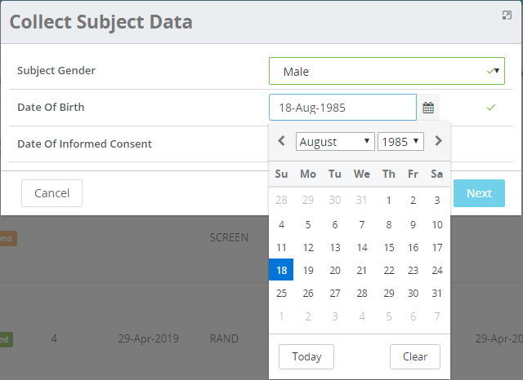Pick the black 30 in the calendar

413,294
